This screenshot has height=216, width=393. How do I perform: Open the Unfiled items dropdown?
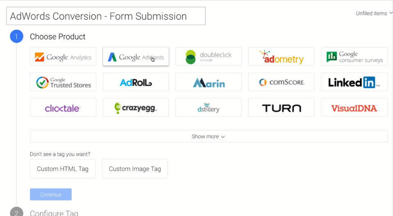pos(374,13)
